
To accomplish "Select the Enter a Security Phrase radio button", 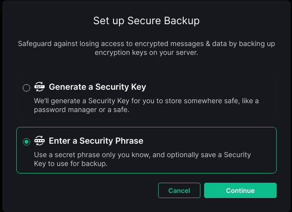I will click(x=27, y=141).
